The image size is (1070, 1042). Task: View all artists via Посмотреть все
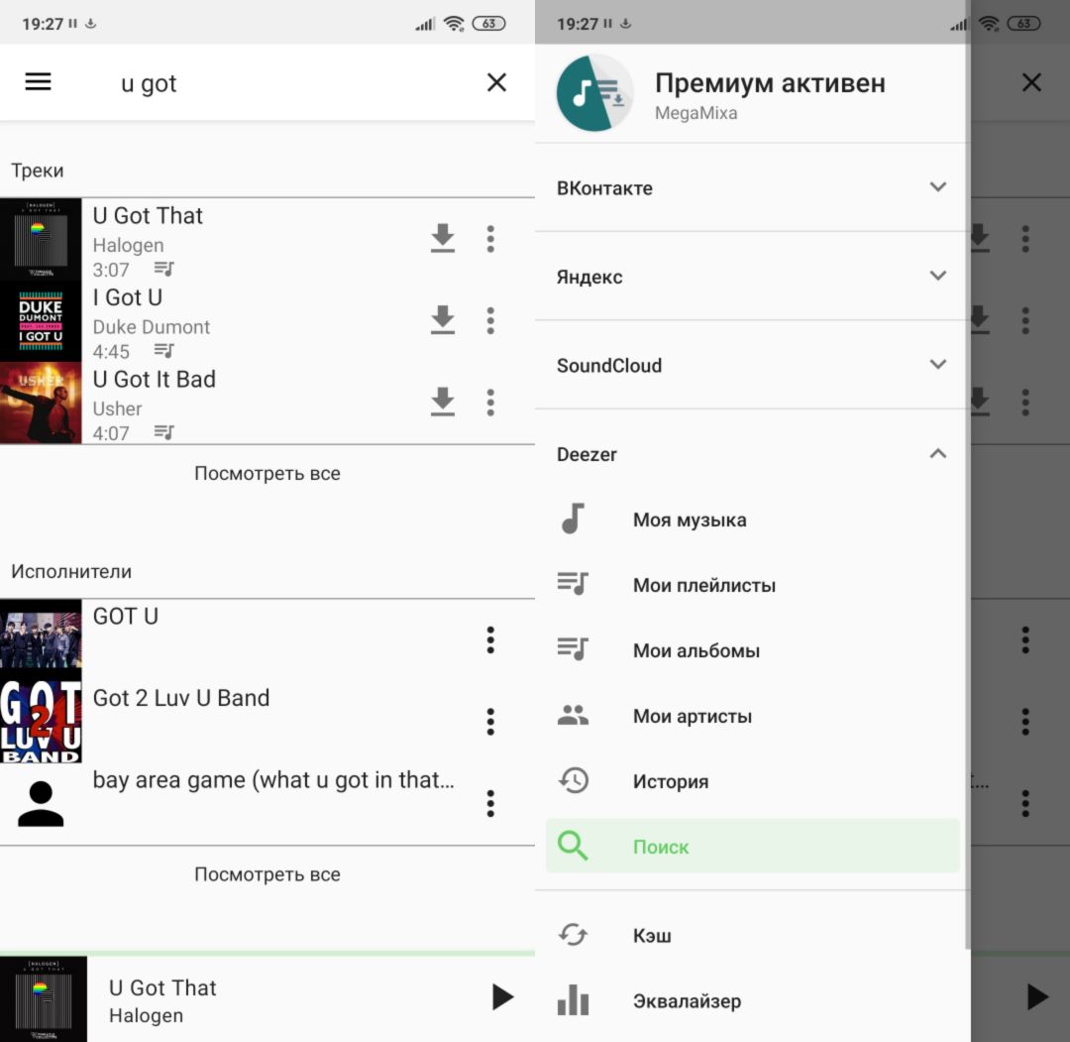267,874
